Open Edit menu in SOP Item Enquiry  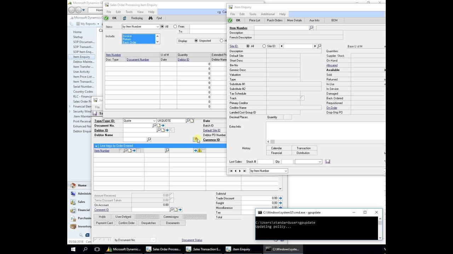pyautogui.click(x=118, y=12)
